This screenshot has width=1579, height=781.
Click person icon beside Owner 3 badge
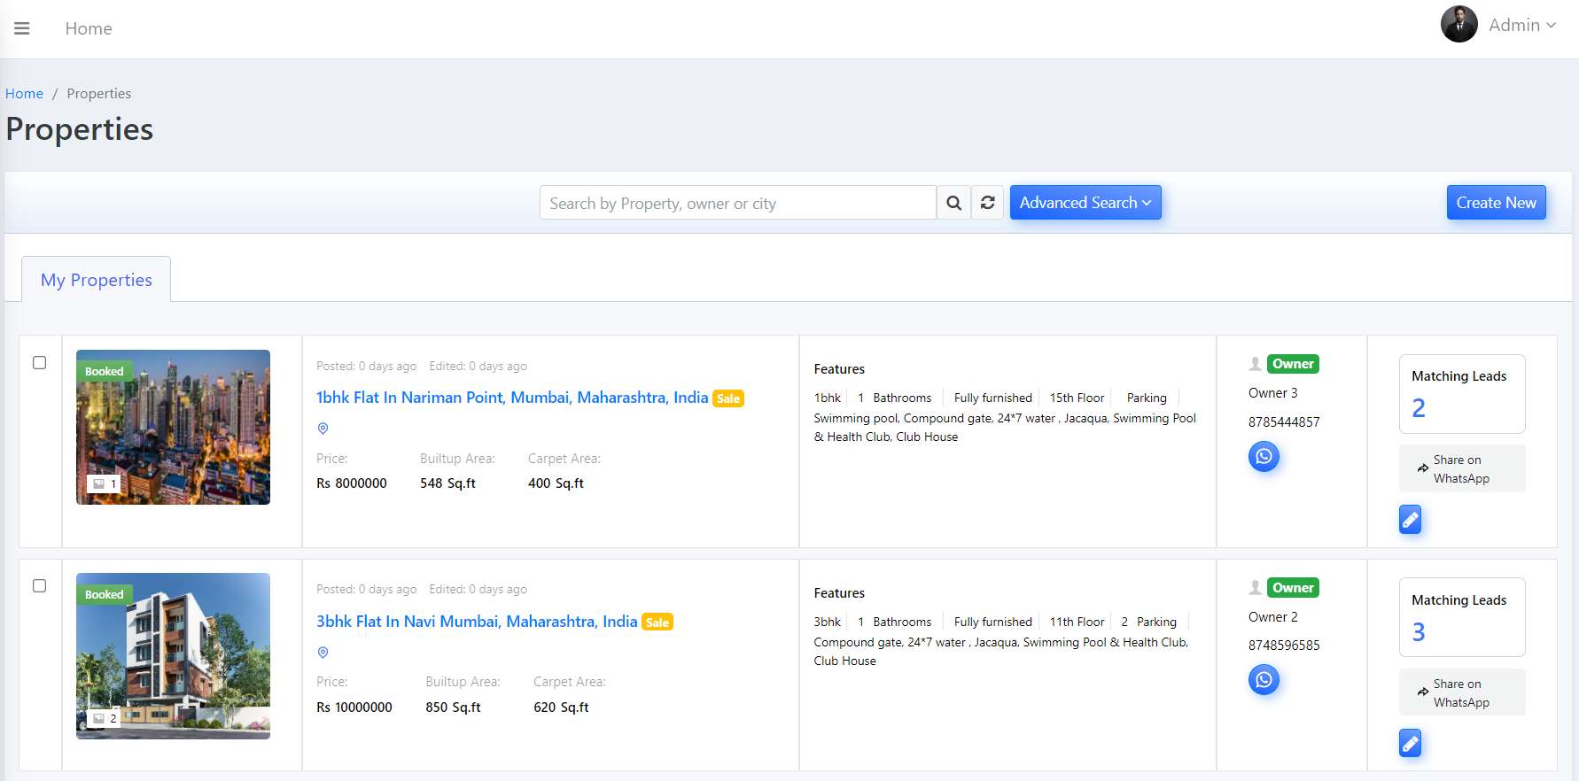[1255, 364]
